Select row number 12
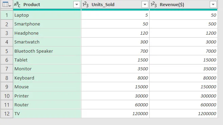Viewport: 223px width, 125px height. 7,113
